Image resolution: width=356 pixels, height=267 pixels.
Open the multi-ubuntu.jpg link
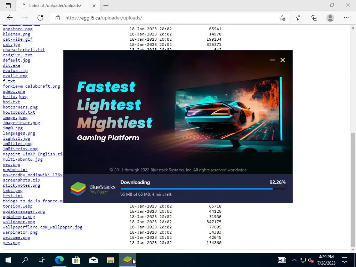[x=23, y=159]
